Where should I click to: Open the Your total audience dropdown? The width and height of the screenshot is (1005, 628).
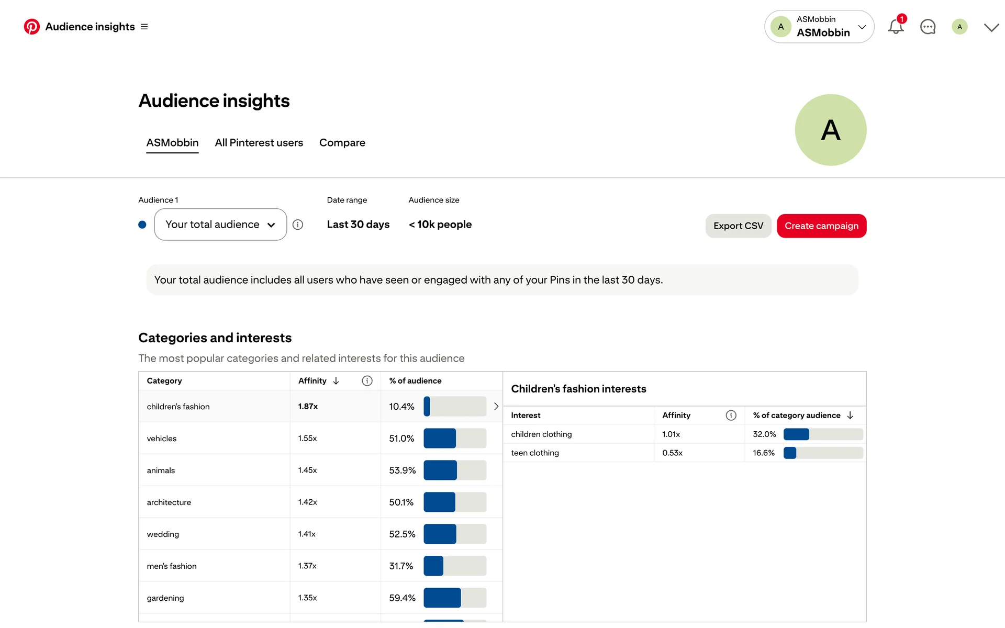click(x=220, y=225)
